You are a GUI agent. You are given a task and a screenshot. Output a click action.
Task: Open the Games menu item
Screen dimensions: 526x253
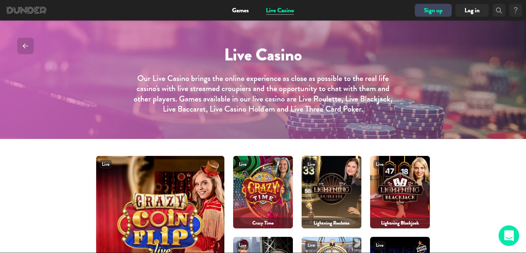click(240, 10)
